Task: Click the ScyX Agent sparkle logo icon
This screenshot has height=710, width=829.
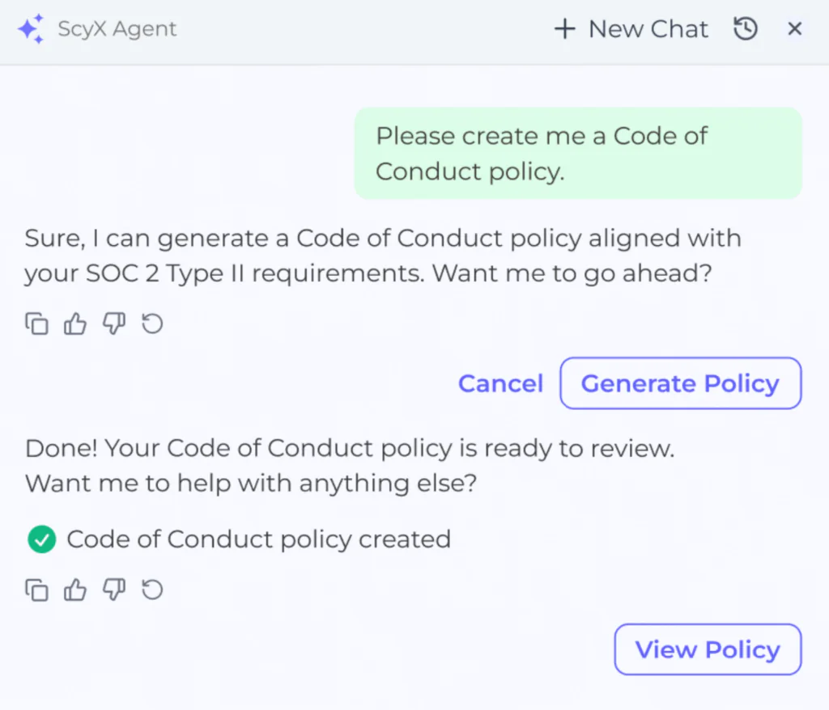Action: [x=31, y=28]
